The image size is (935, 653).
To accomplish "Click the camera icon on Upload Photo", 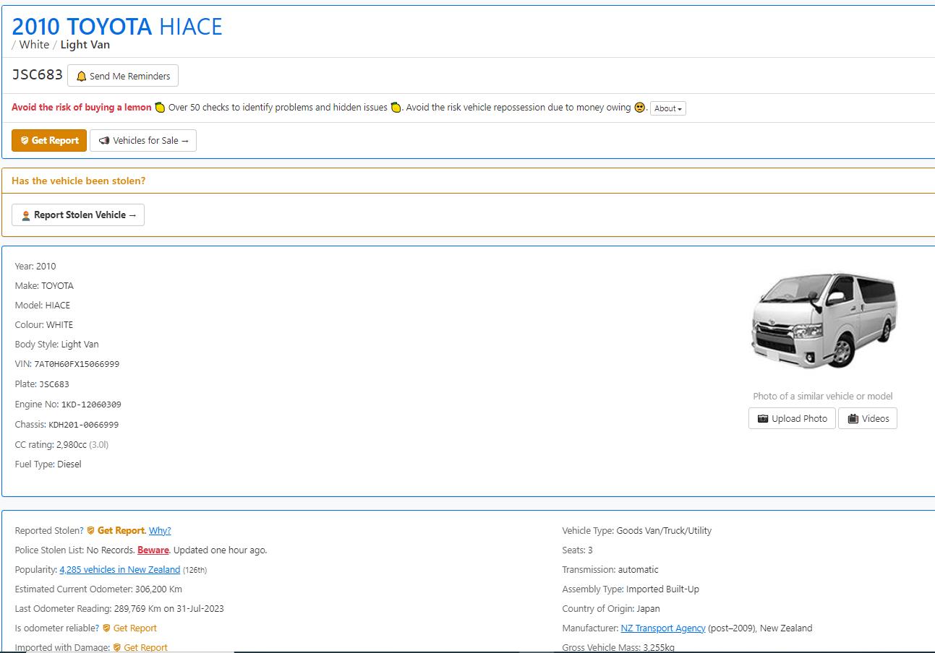I will point(763,419).
